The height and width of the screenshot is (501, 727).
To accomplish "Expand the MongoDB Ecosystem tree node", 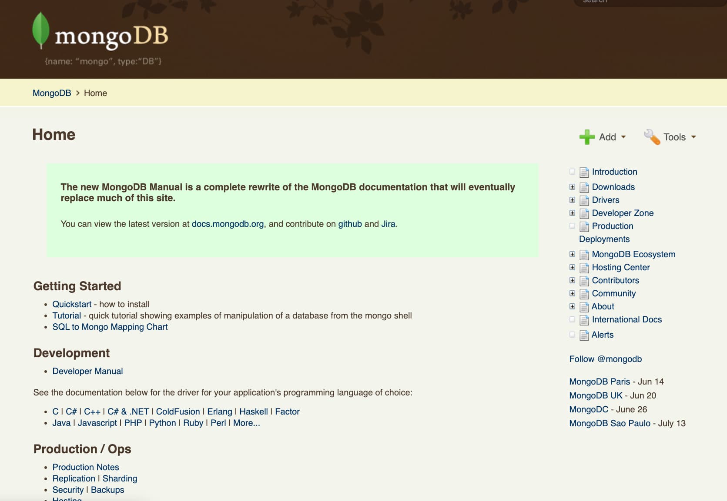I will [572, 254].
